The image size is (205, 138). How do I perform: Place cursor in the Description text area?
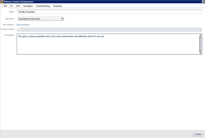coord(108,44)
